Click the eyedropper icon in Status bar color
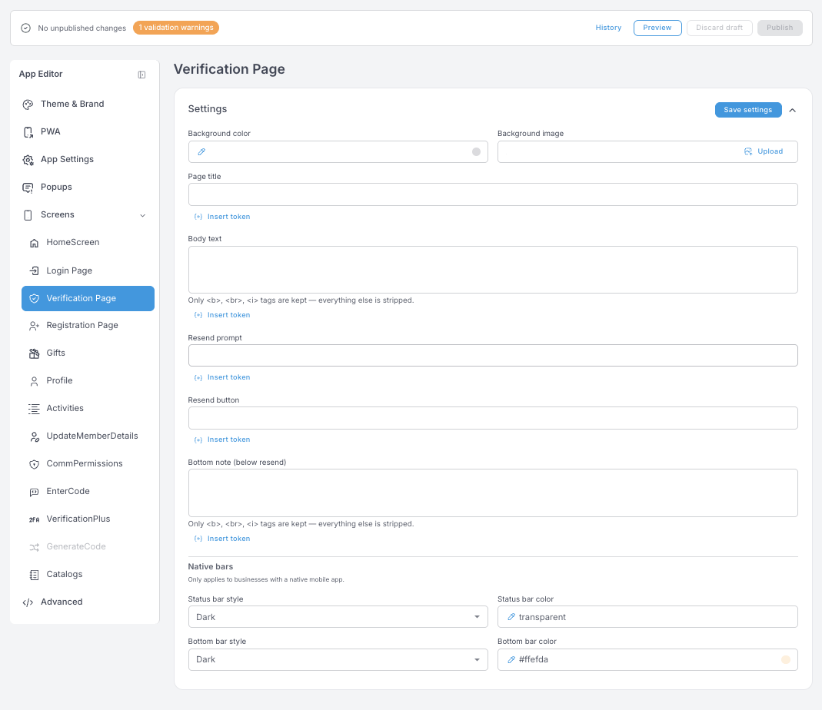This screenshot has height=710, width=822. 511,617
